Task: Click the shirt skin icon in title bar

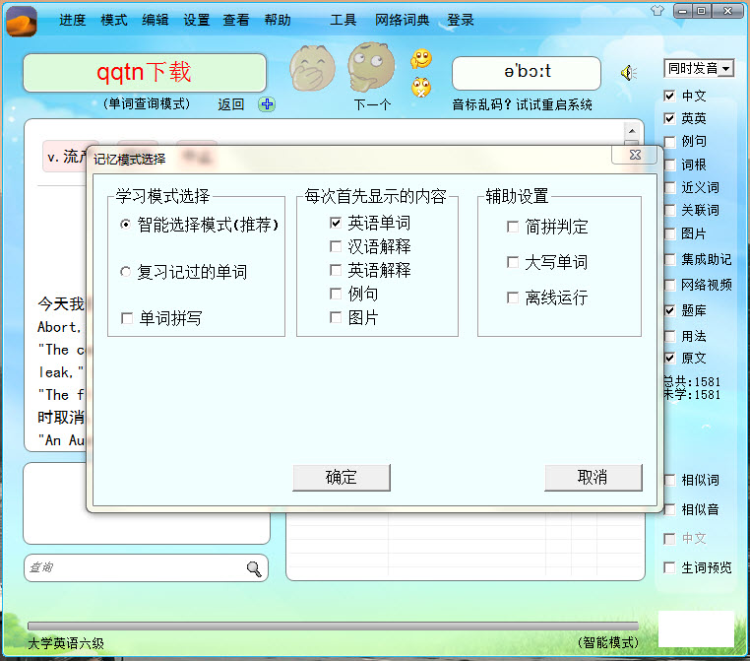Action: point(657,11)
